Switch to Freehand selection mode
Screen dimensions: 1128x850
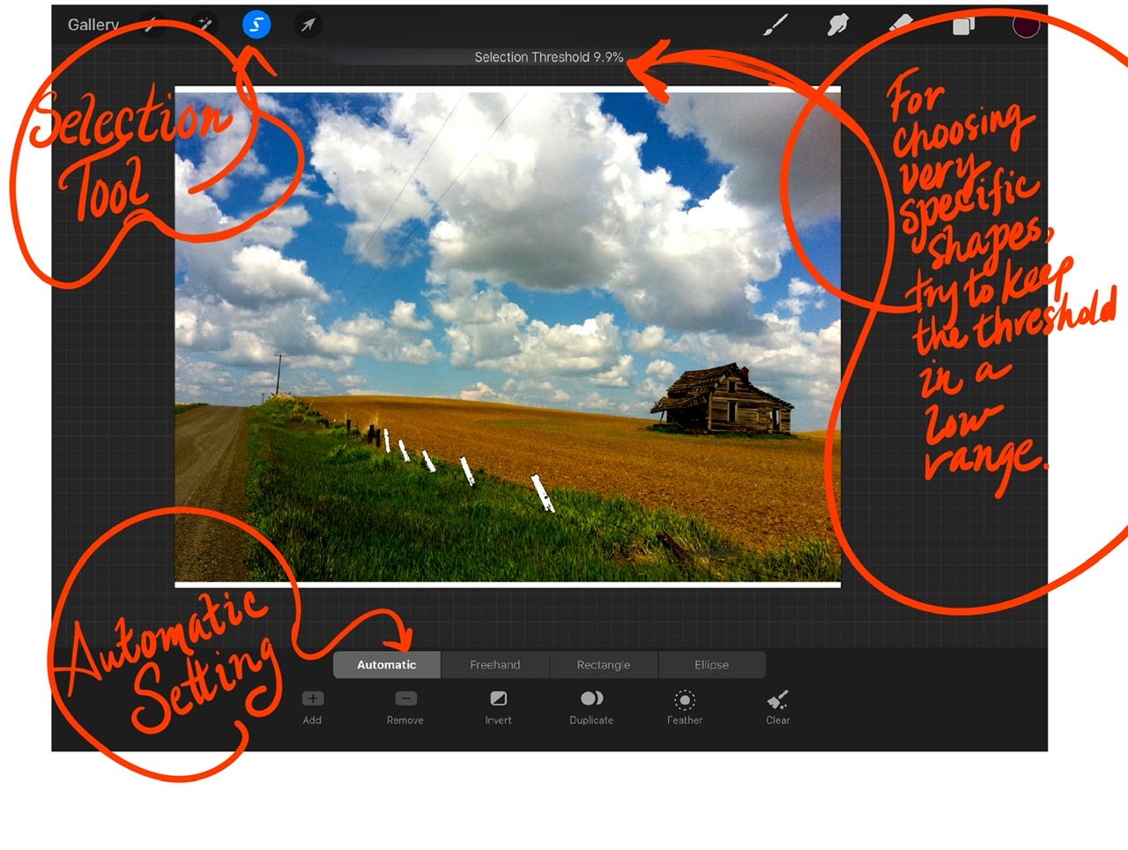[x=495, y=665]
